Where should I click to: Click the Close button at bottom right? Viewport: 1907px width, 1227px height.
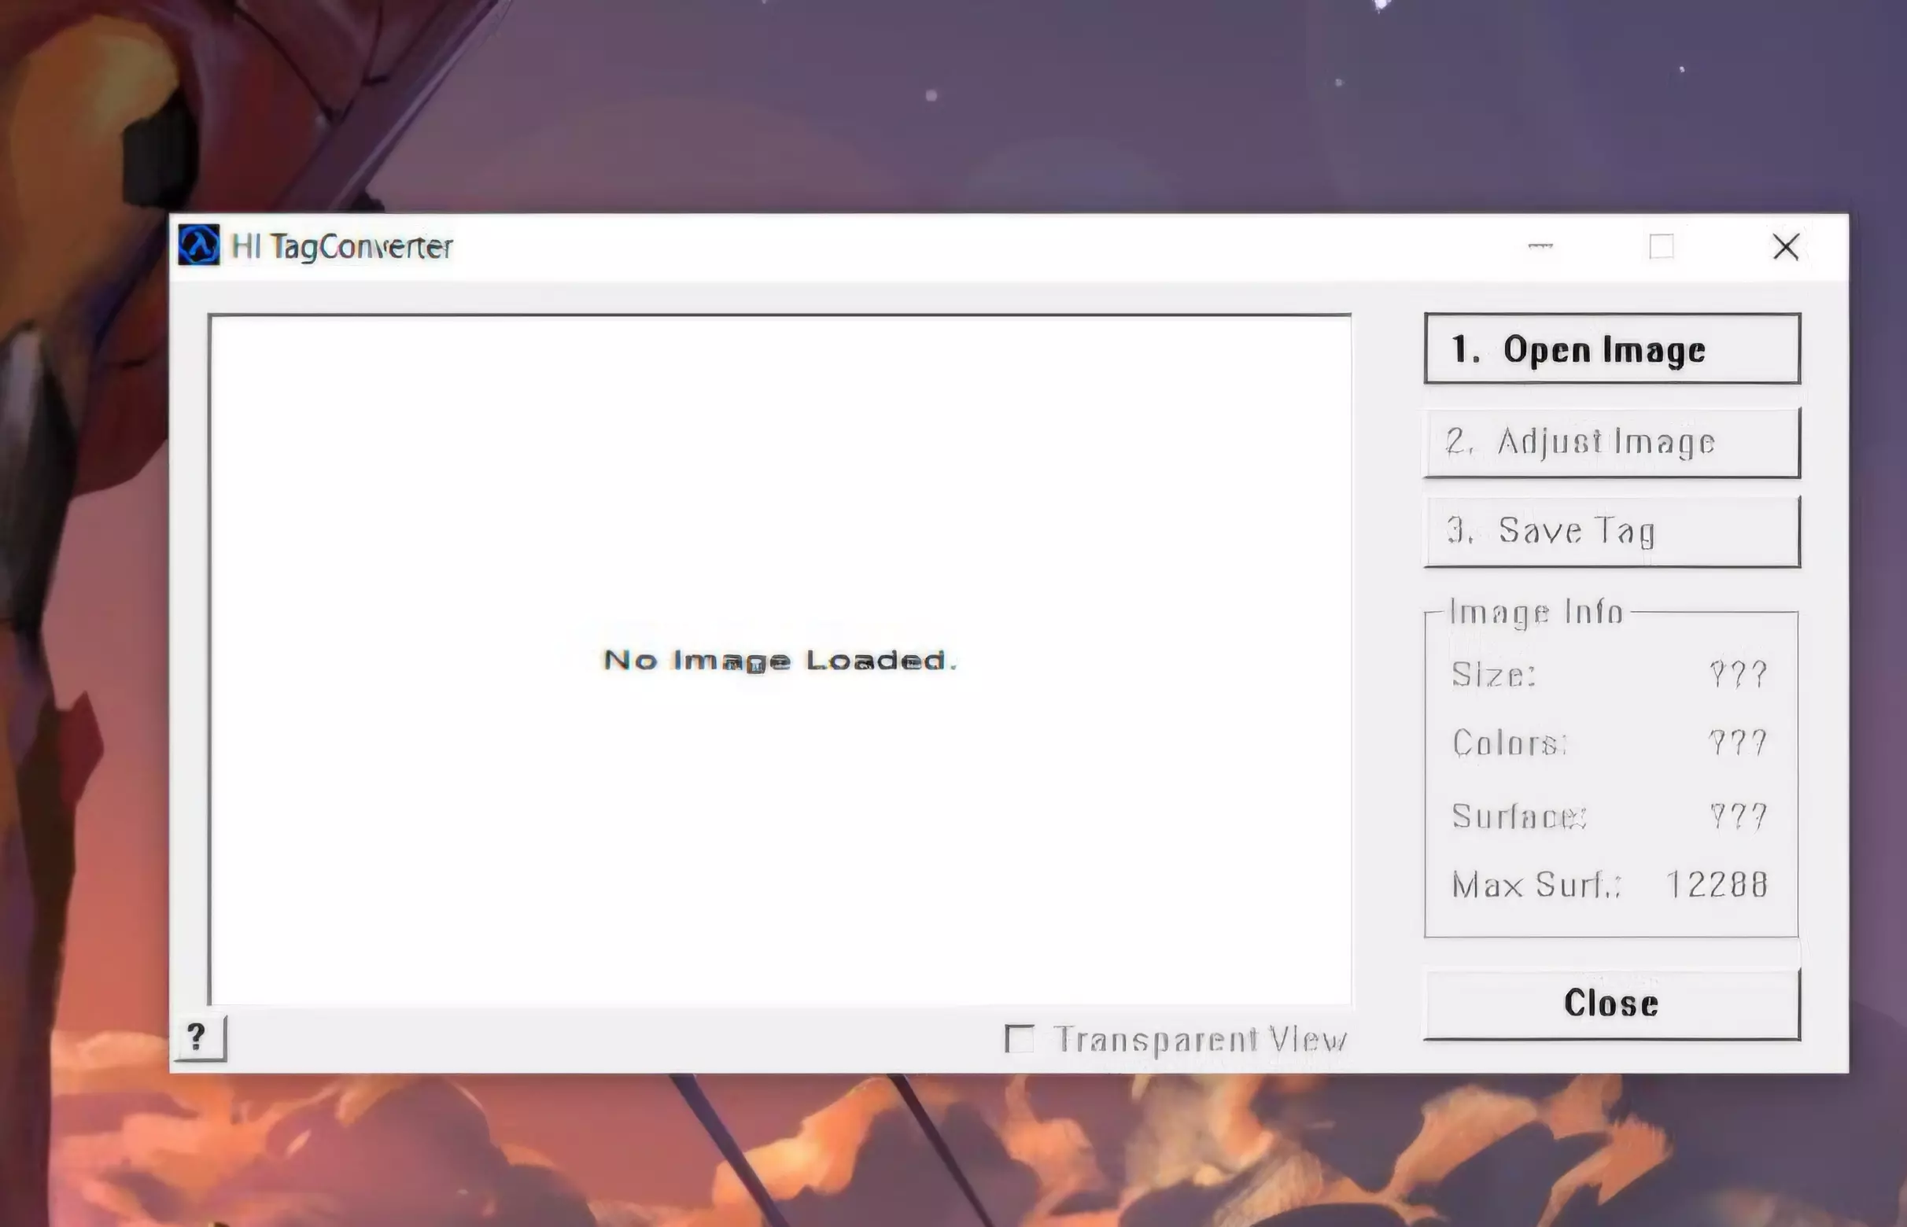click(x=1611, y=1004)
